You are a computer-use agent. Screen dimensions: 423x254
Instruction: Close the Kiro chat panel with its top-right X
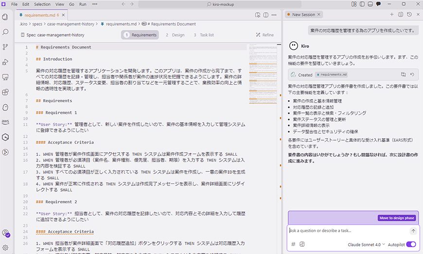pos(418,14)
